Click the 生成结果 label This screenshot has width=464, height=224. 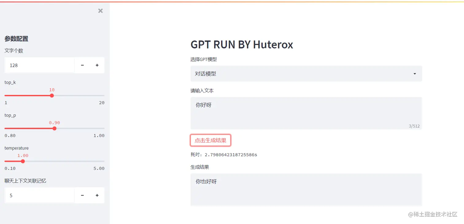(x=200, y=167)
